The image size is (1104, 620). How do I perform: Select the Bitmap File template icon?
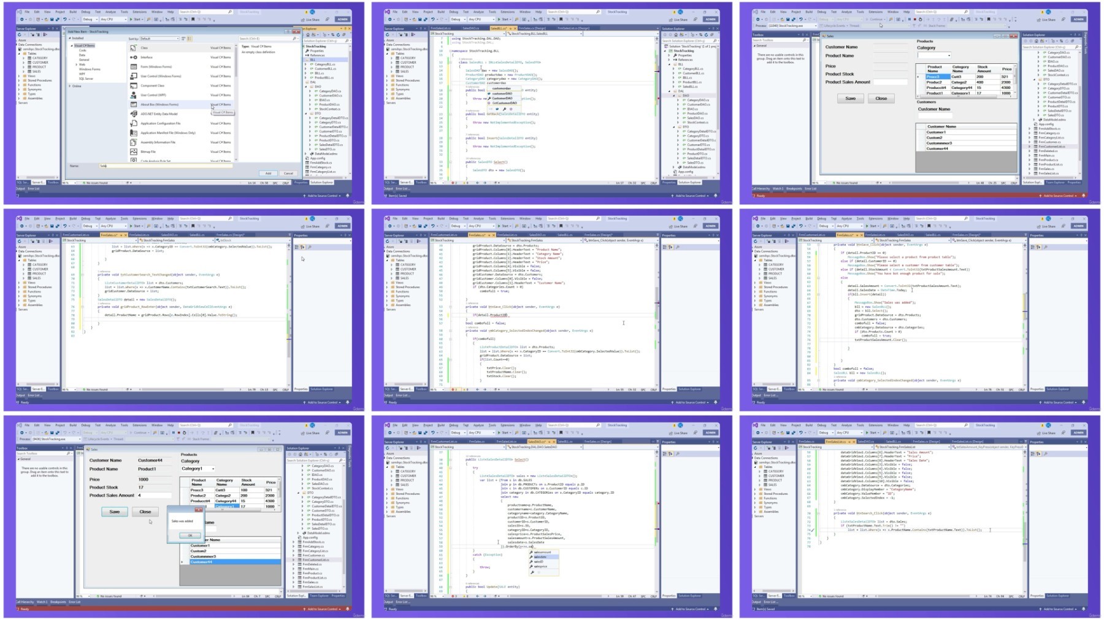pyautogui.click(x=134, y=151)
